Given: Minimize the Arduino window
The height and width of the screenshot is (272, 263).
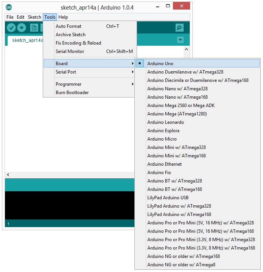Looking at the screenshot, I should pos(158,7).
